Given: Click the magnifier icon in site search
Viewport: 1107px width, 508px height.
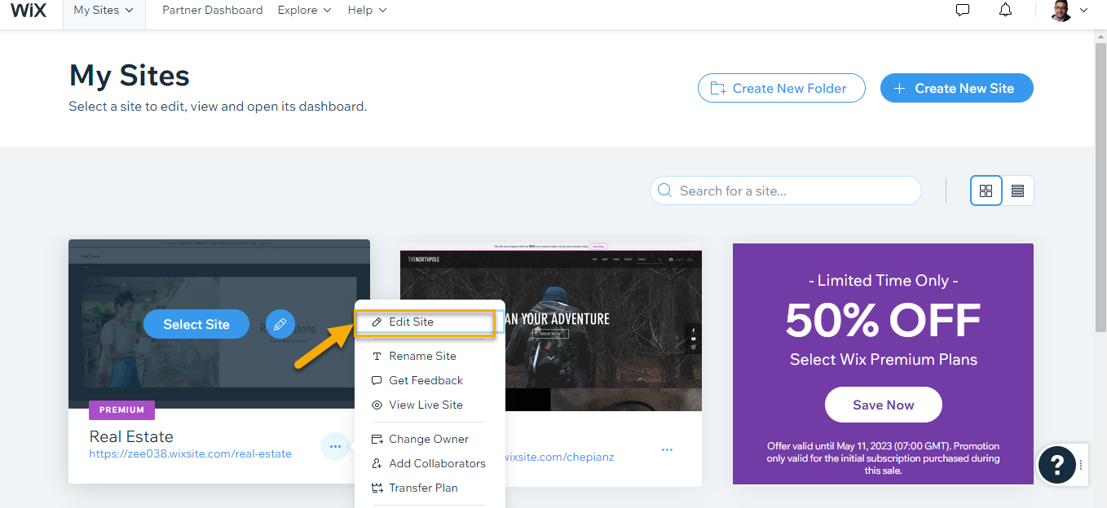Looking at the screenshot, I should pos(665,190).
